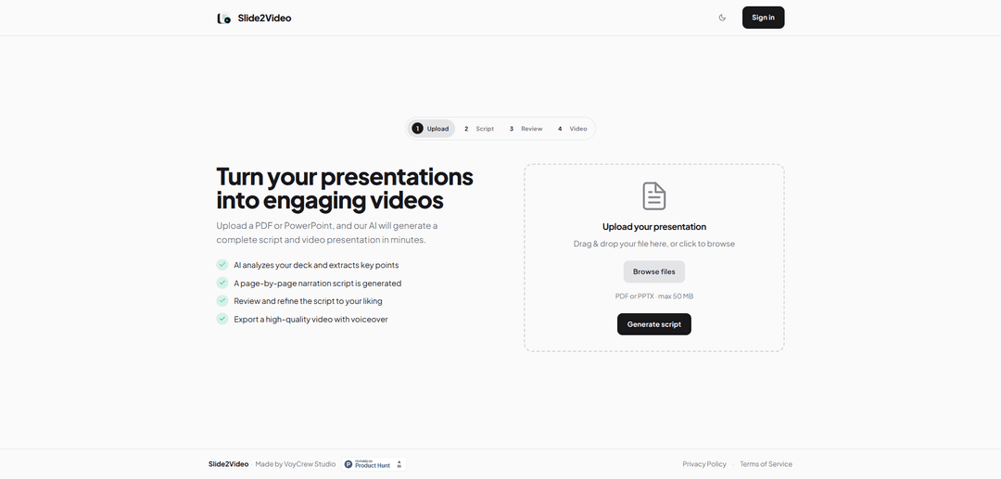Click the Generate script button
Screen dimensions: 1001x479
pos(654,324)
